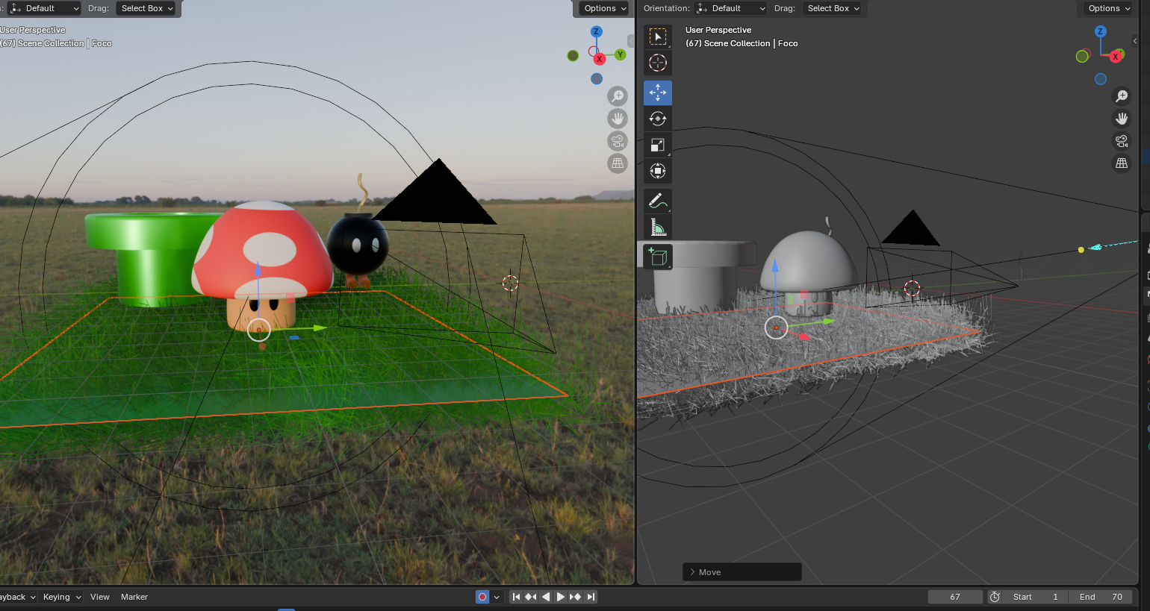Open the timeline View menu
Image resolution: width=1150 pixels, height=611 pixels.
pos(100,597)
